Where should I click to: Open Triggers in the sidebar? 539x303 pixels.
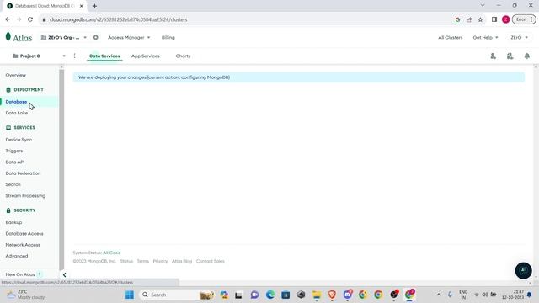pos(14,151)
